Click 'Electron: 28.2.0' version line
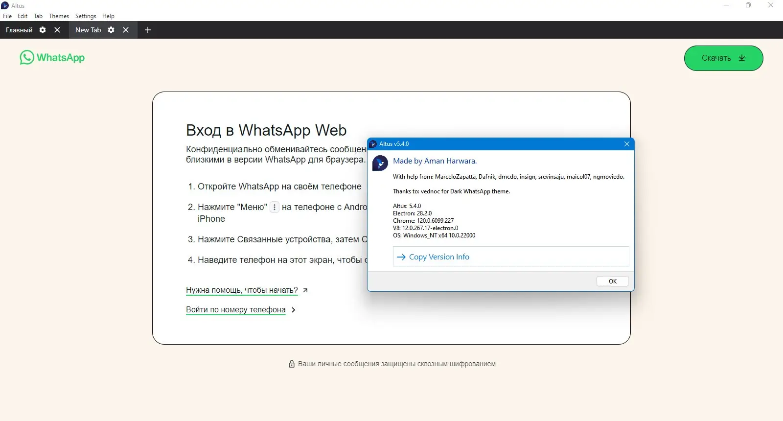Image resolution: width=783 pixels, height=421 pixels. point(412,213)
